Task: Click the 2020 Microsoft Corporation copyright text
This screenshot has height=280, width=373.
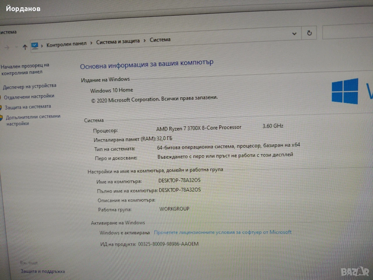Action: click(x=154, y=99)
